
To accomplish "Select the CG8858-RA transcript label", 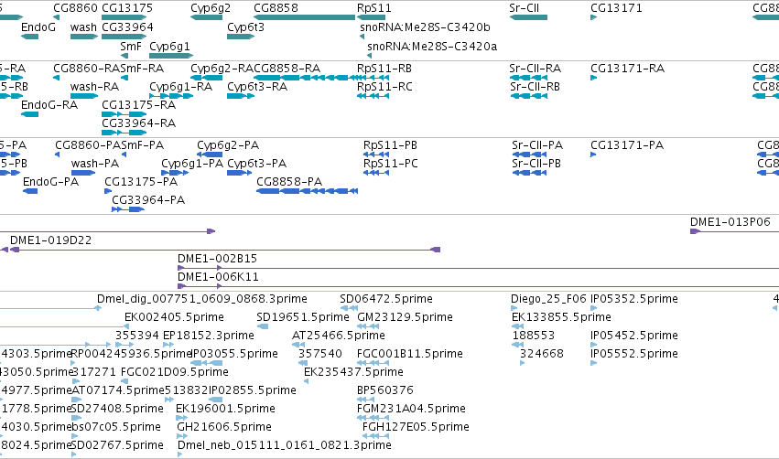I will (x=287, y=69).
